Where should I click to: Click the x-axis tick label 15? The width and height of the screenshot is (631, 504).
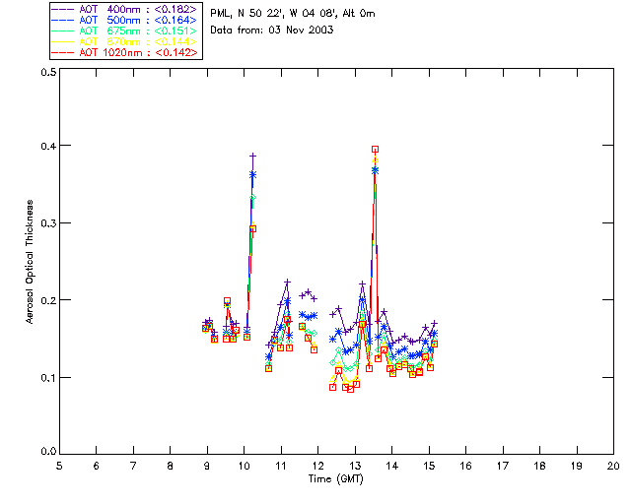(x=429, y=466)
